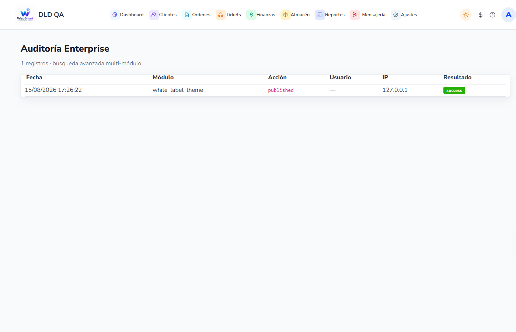This screenshot has height=332, width=516.
Task: Click the green success badge
Action: pos(454,90)
